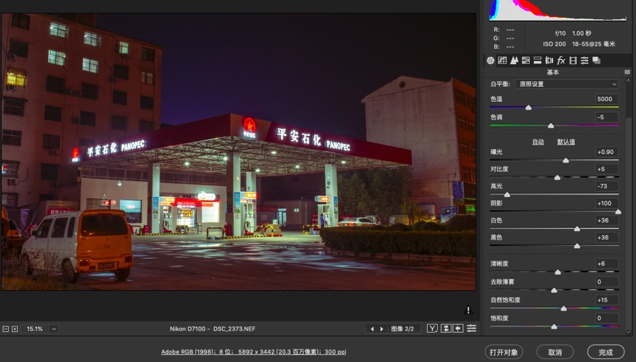The width and height of the screenshot is (636, 362).
Task: Open the Lens Corrections panel icon
Action: [549, 61]
